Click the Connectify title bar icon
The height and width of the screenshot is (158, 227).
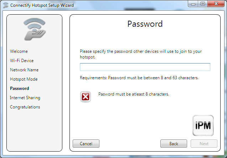tap(5, 5)
